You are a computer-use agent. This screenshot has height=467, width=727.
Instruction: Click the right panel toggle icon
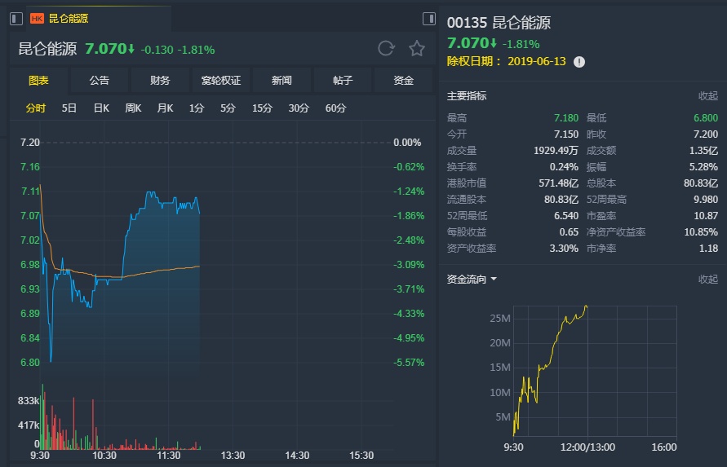coord(429,18)
